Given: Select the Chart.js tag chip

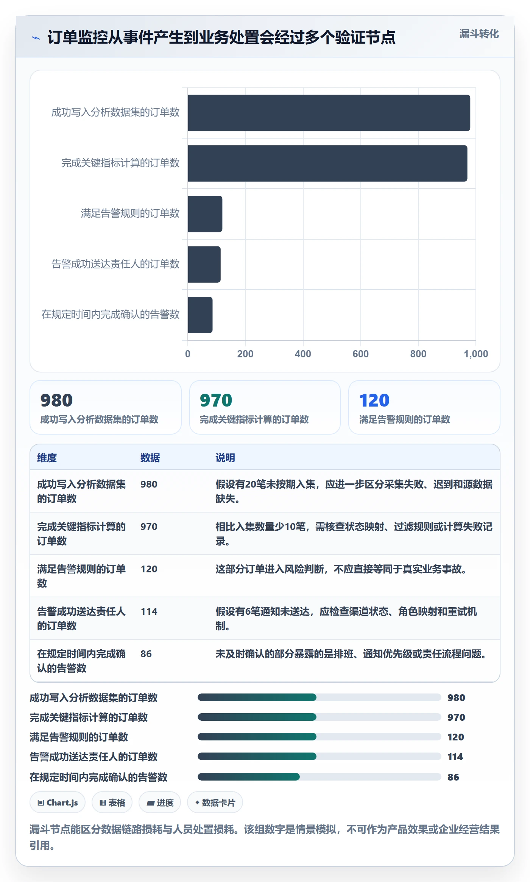Looking at the screenshot, I should pyautogui.click(x=58, y=803).
